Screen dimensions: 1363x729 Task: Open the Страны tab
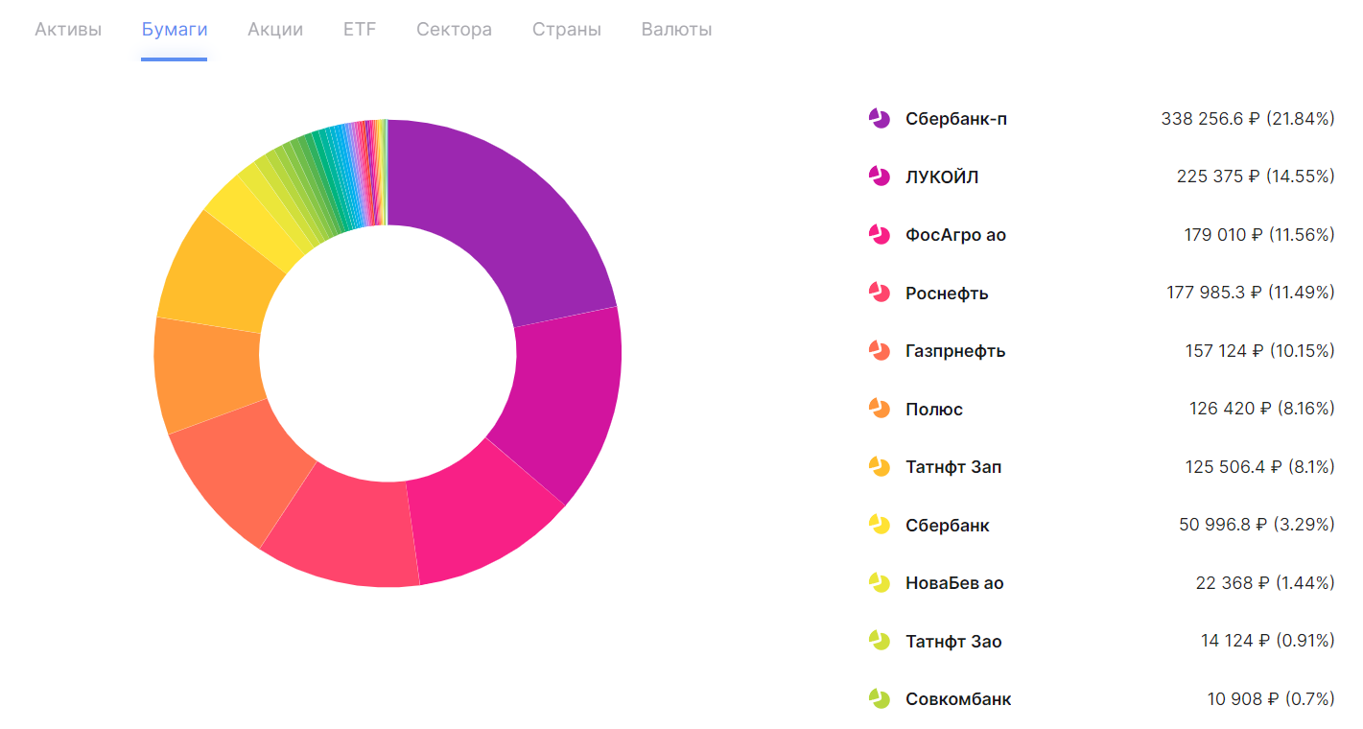click(x=567, y=30)
